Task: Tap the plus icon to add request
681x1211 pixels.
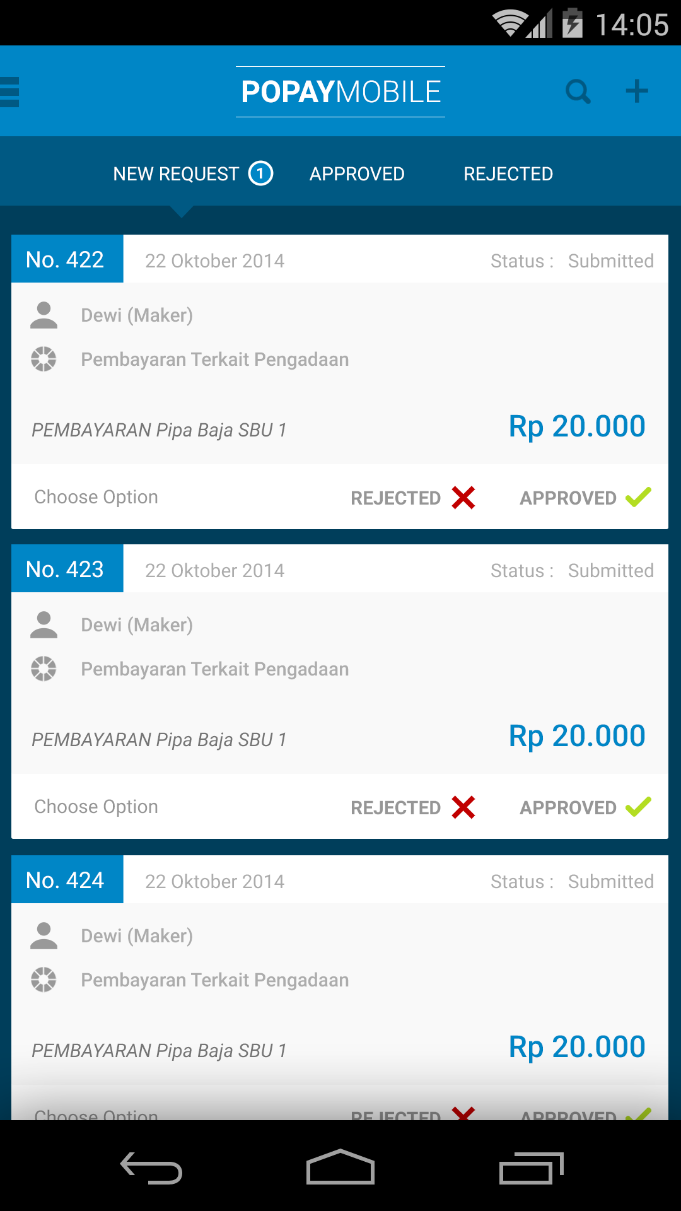Action: point(636,91)
